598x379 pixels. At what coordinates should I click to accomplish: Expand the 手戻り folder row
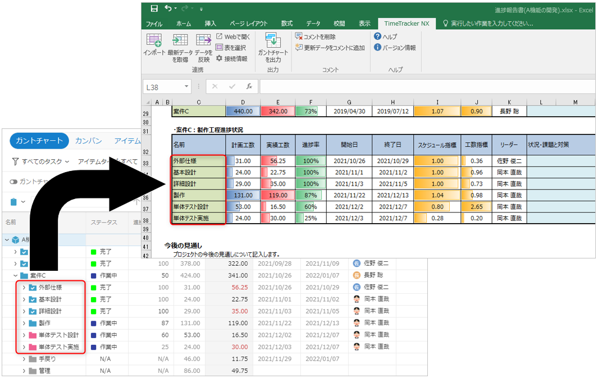pyautogui.click(x=24, y=359)
